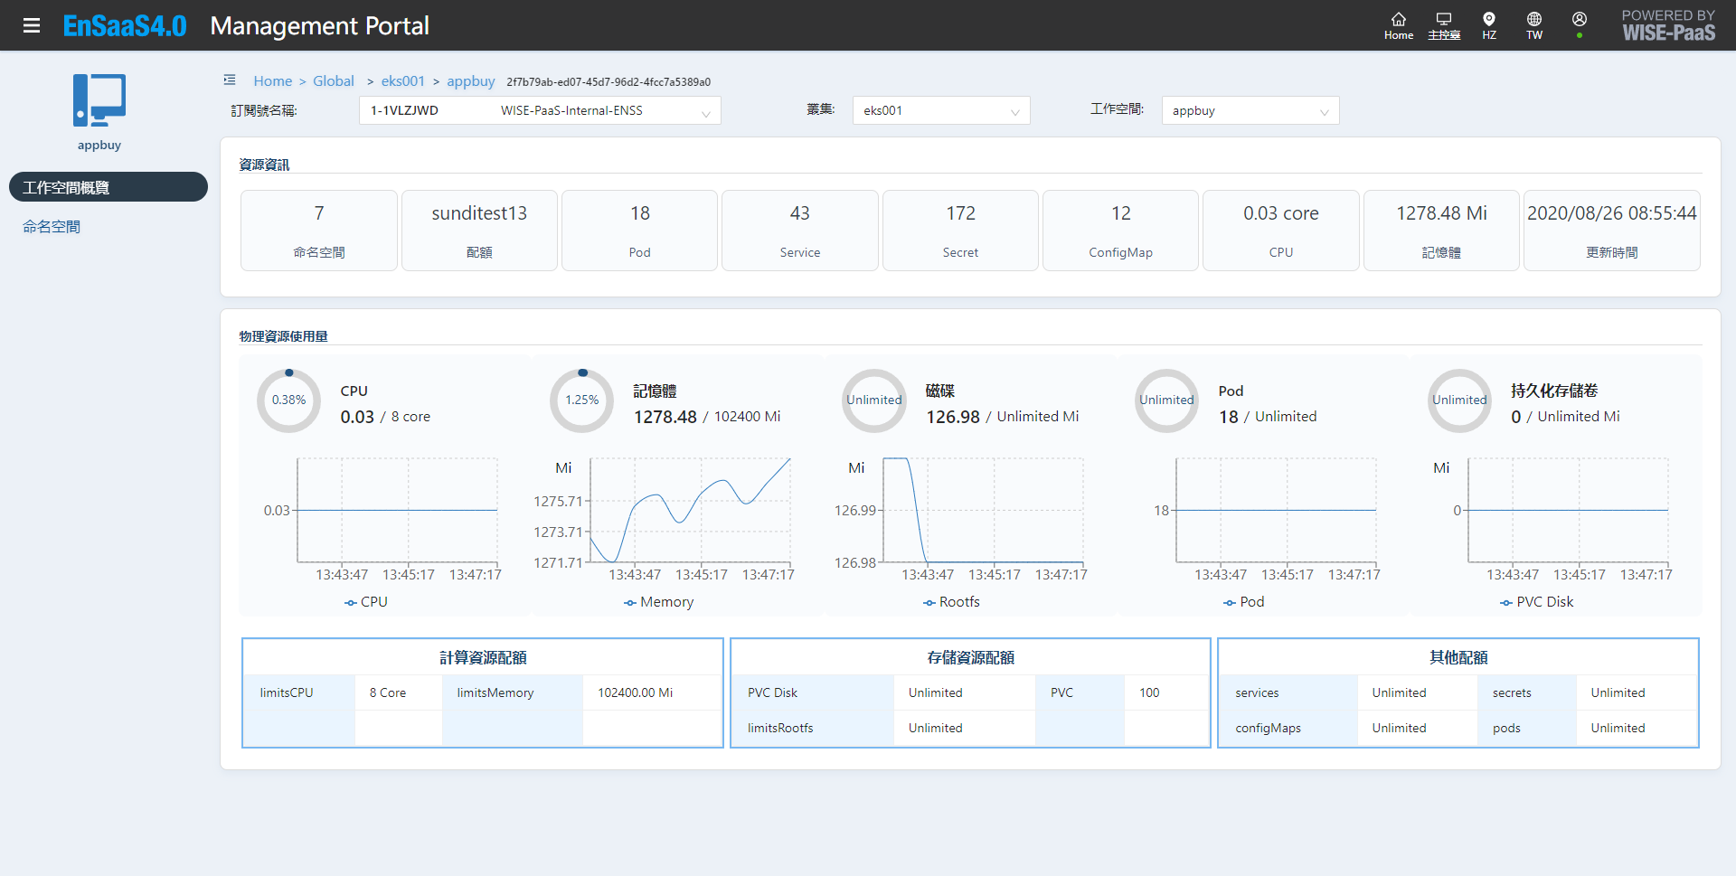Click the 12 ConfigMap card
The height and width of the screenshot is (876, 1736).
1121,231
